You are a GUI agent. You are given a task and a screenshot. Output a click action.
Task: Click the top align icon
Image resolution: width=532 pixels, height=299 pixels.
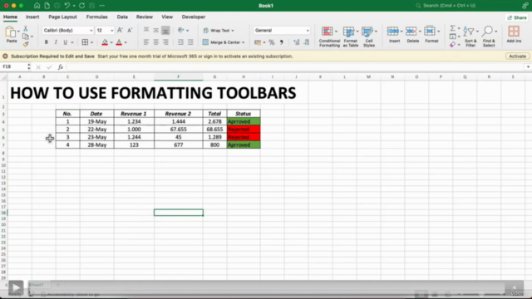[146, 30]
